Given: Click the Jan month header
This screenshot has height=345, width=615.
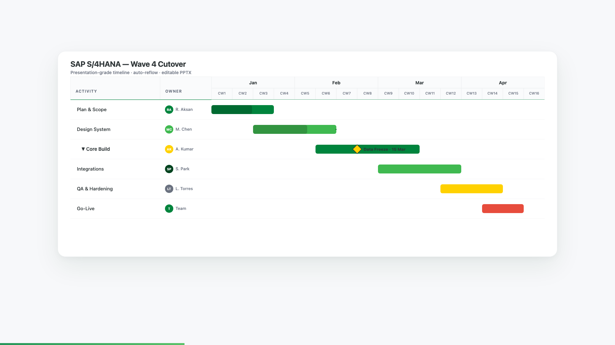Looking at the screenshot, I should 253,83.
